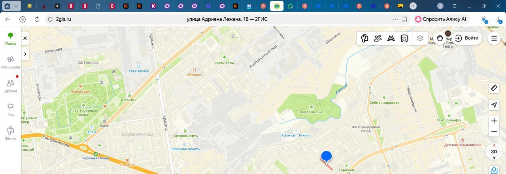Open a new browser tab
Screen dimensions: 506x174
point(413,6)
